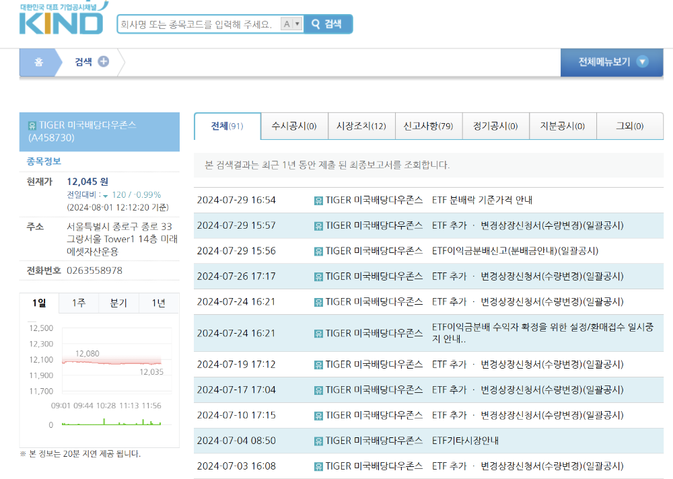Click the plus icon next to 검색 breadcrumb
The width and height of the screenshot is (673, 479).
coord(103,61)
